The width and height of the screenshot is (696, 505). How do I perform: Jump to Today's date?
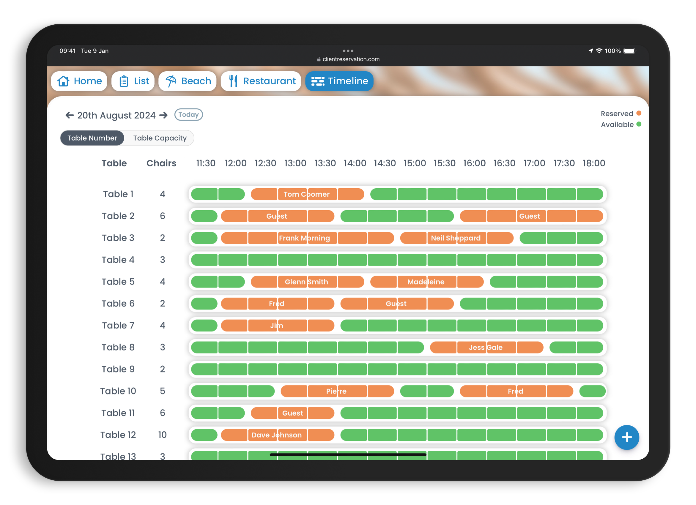pyautogui.click(x=188, y=115)
